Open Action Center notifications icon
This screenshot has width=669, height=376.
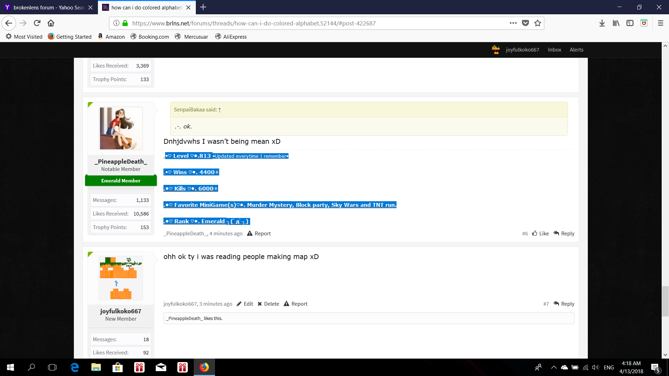tap(655, 368)
